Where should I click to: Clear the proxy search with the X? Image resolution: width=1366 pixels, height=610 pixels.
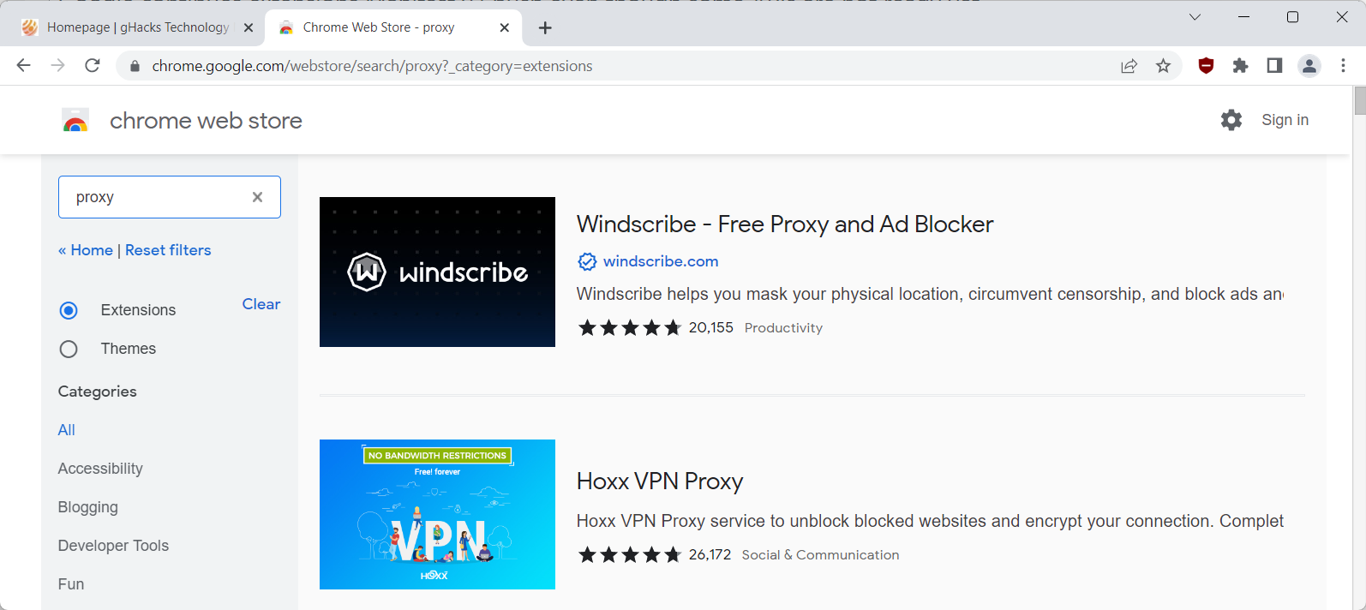click(x=257, y=197)
